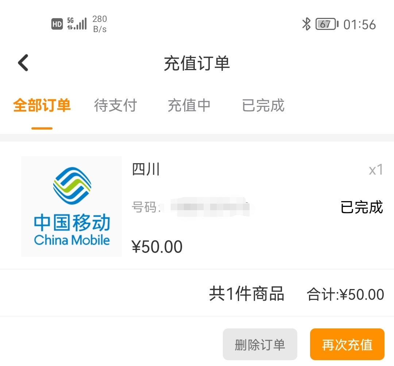
Task: Tap the 删除订单 button
Action: (x=260, y=344)
